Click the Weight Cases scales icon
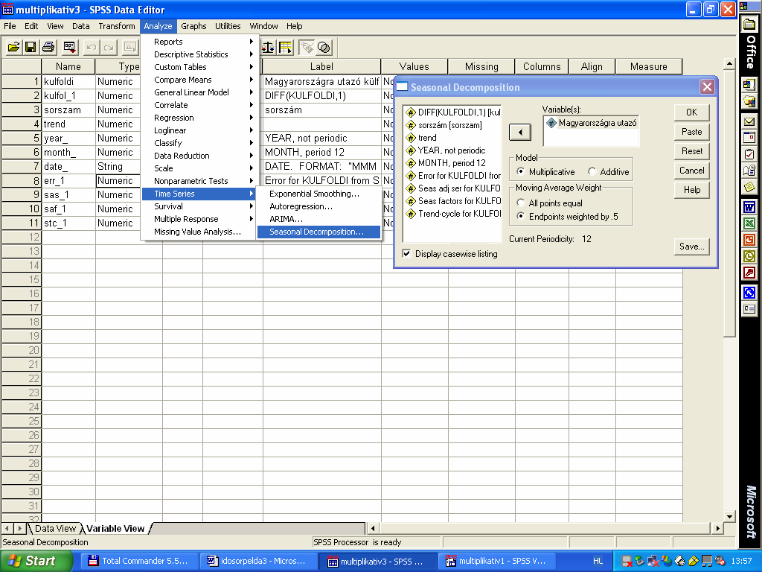The image size is (762, 572). point(268,47)
